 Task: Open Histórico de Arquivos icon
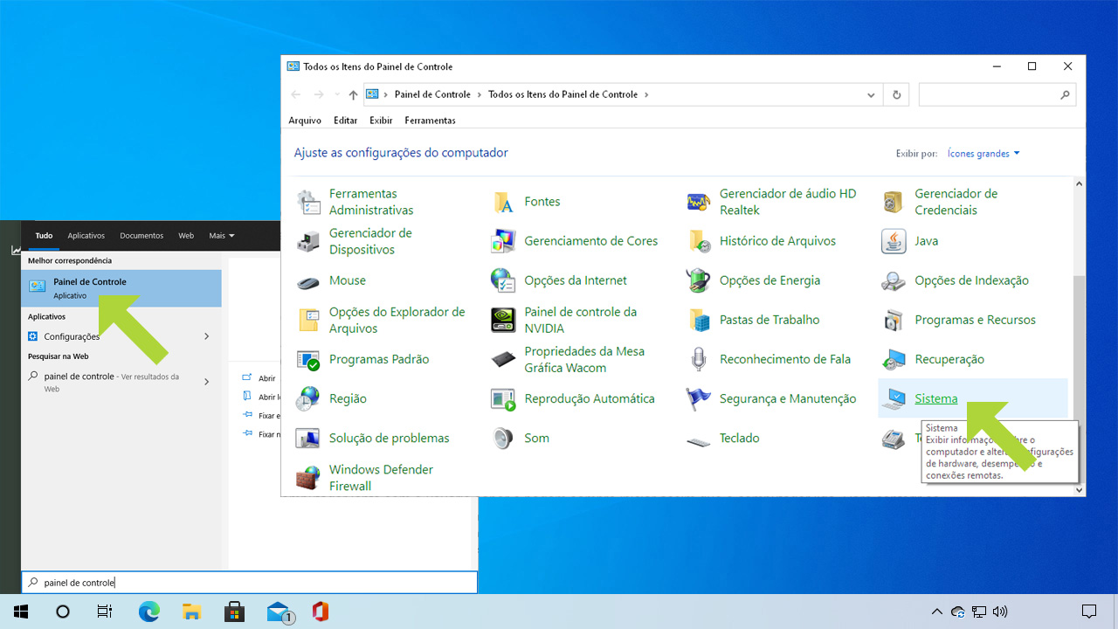[699, 241]
